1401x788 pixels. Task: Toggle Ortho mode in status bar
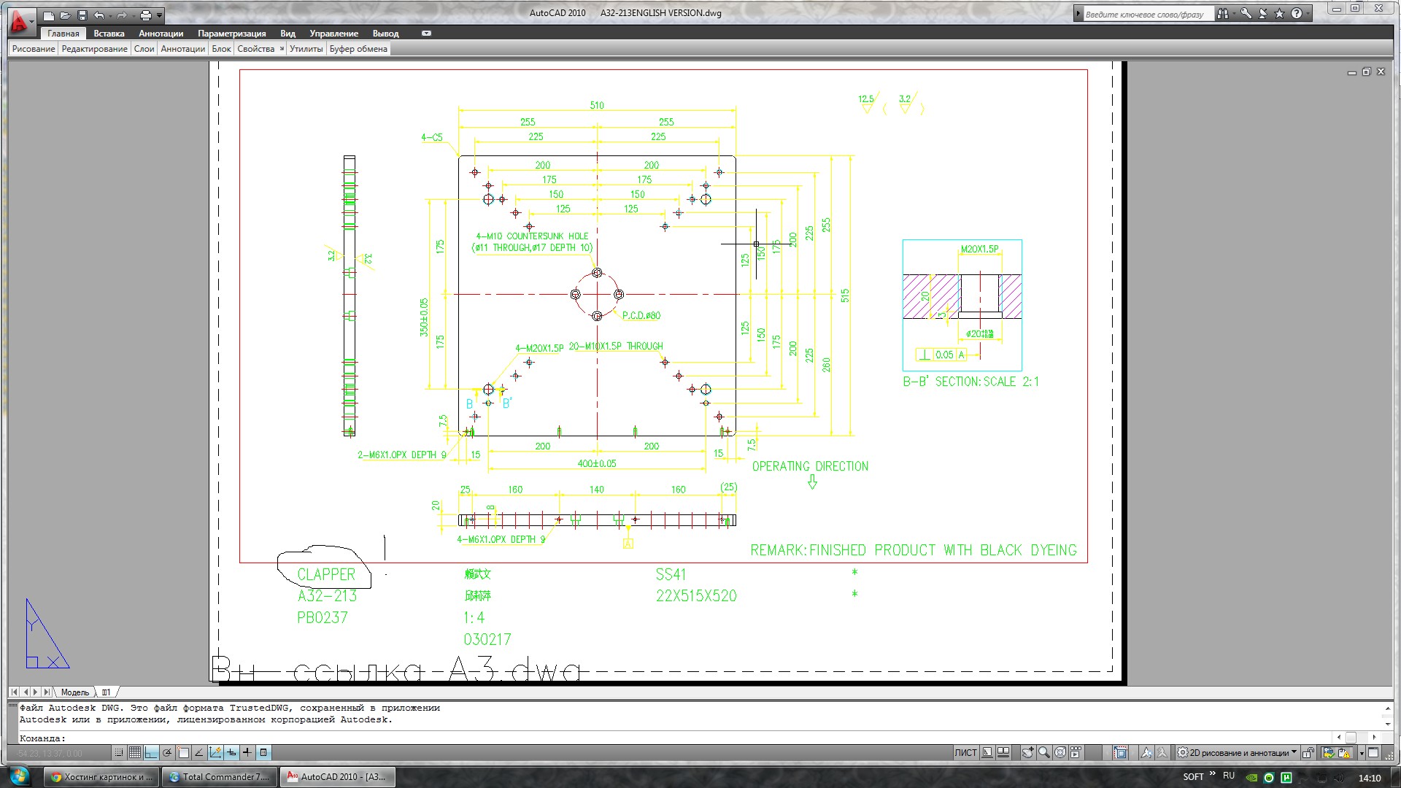point(151,753)
